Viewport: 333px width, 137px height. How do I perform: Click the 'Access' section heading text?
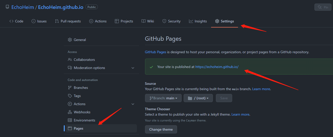[72, 52]
